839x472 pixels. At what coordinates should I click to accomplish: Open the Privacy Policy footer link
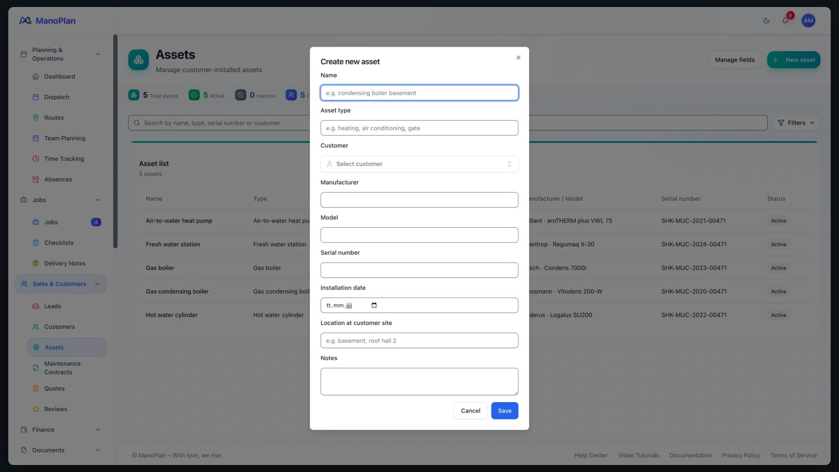741,455
